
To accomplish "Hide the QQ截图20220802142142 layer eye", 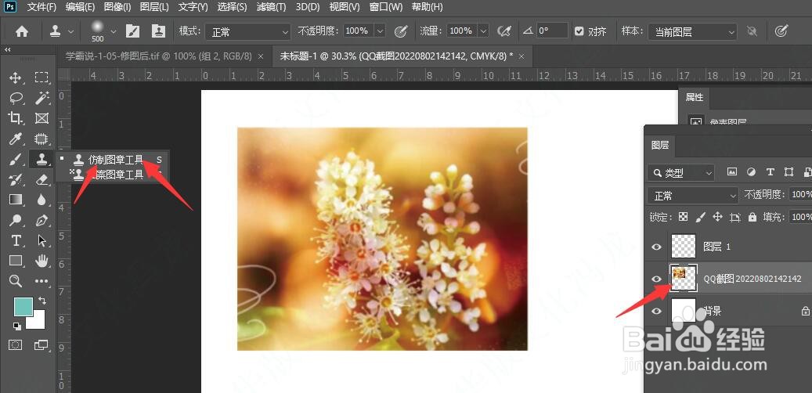I will click(x=657, y=279).
